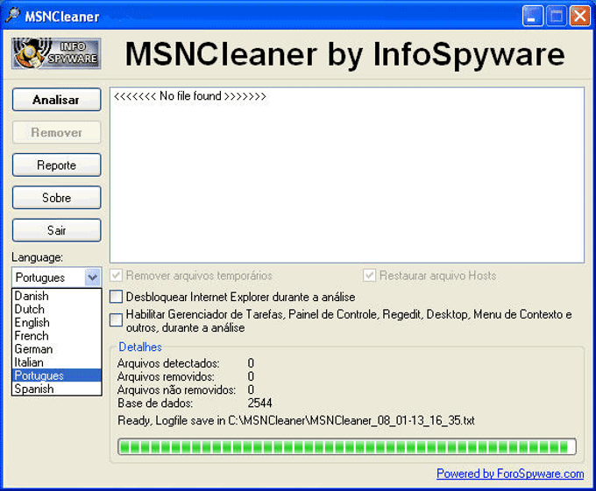Click the MSNCleaner title bar magnifier icon
This screenshot has width=596, height=491.
(x=13, y=15)
